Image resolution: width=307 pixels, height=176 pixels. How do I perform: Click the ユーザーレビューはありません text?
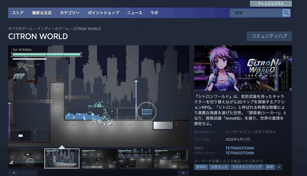[251, 132]
